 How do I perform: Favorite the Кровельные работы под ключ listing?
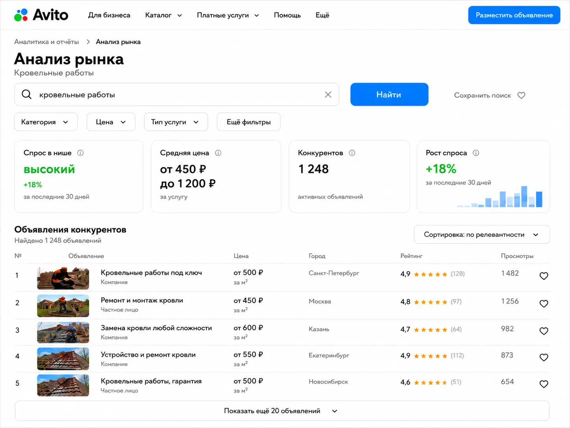[x=544, y=276]
